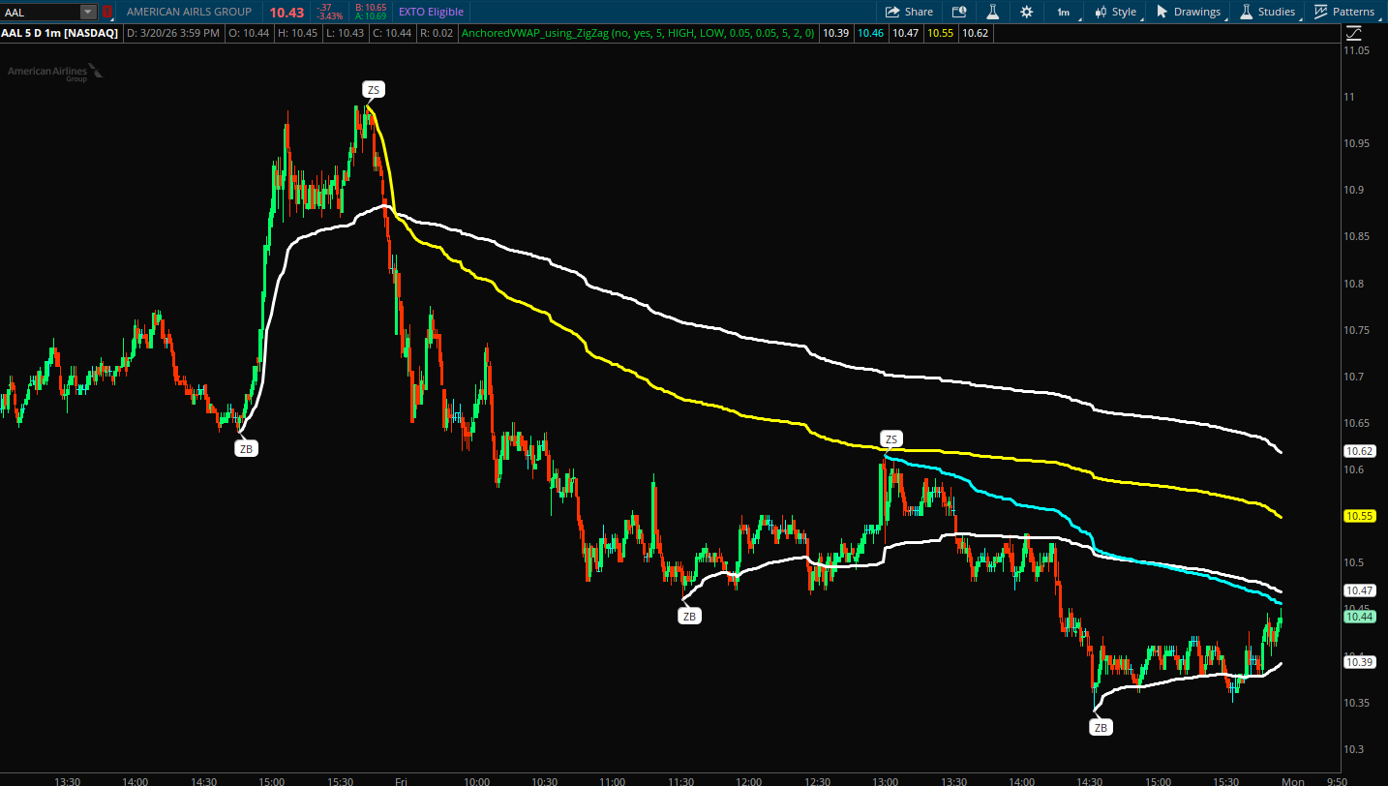Viewport: 1388px width, 786px height.
Task: Expand the 1m timeframe selector
Action: coord(1063,12)
